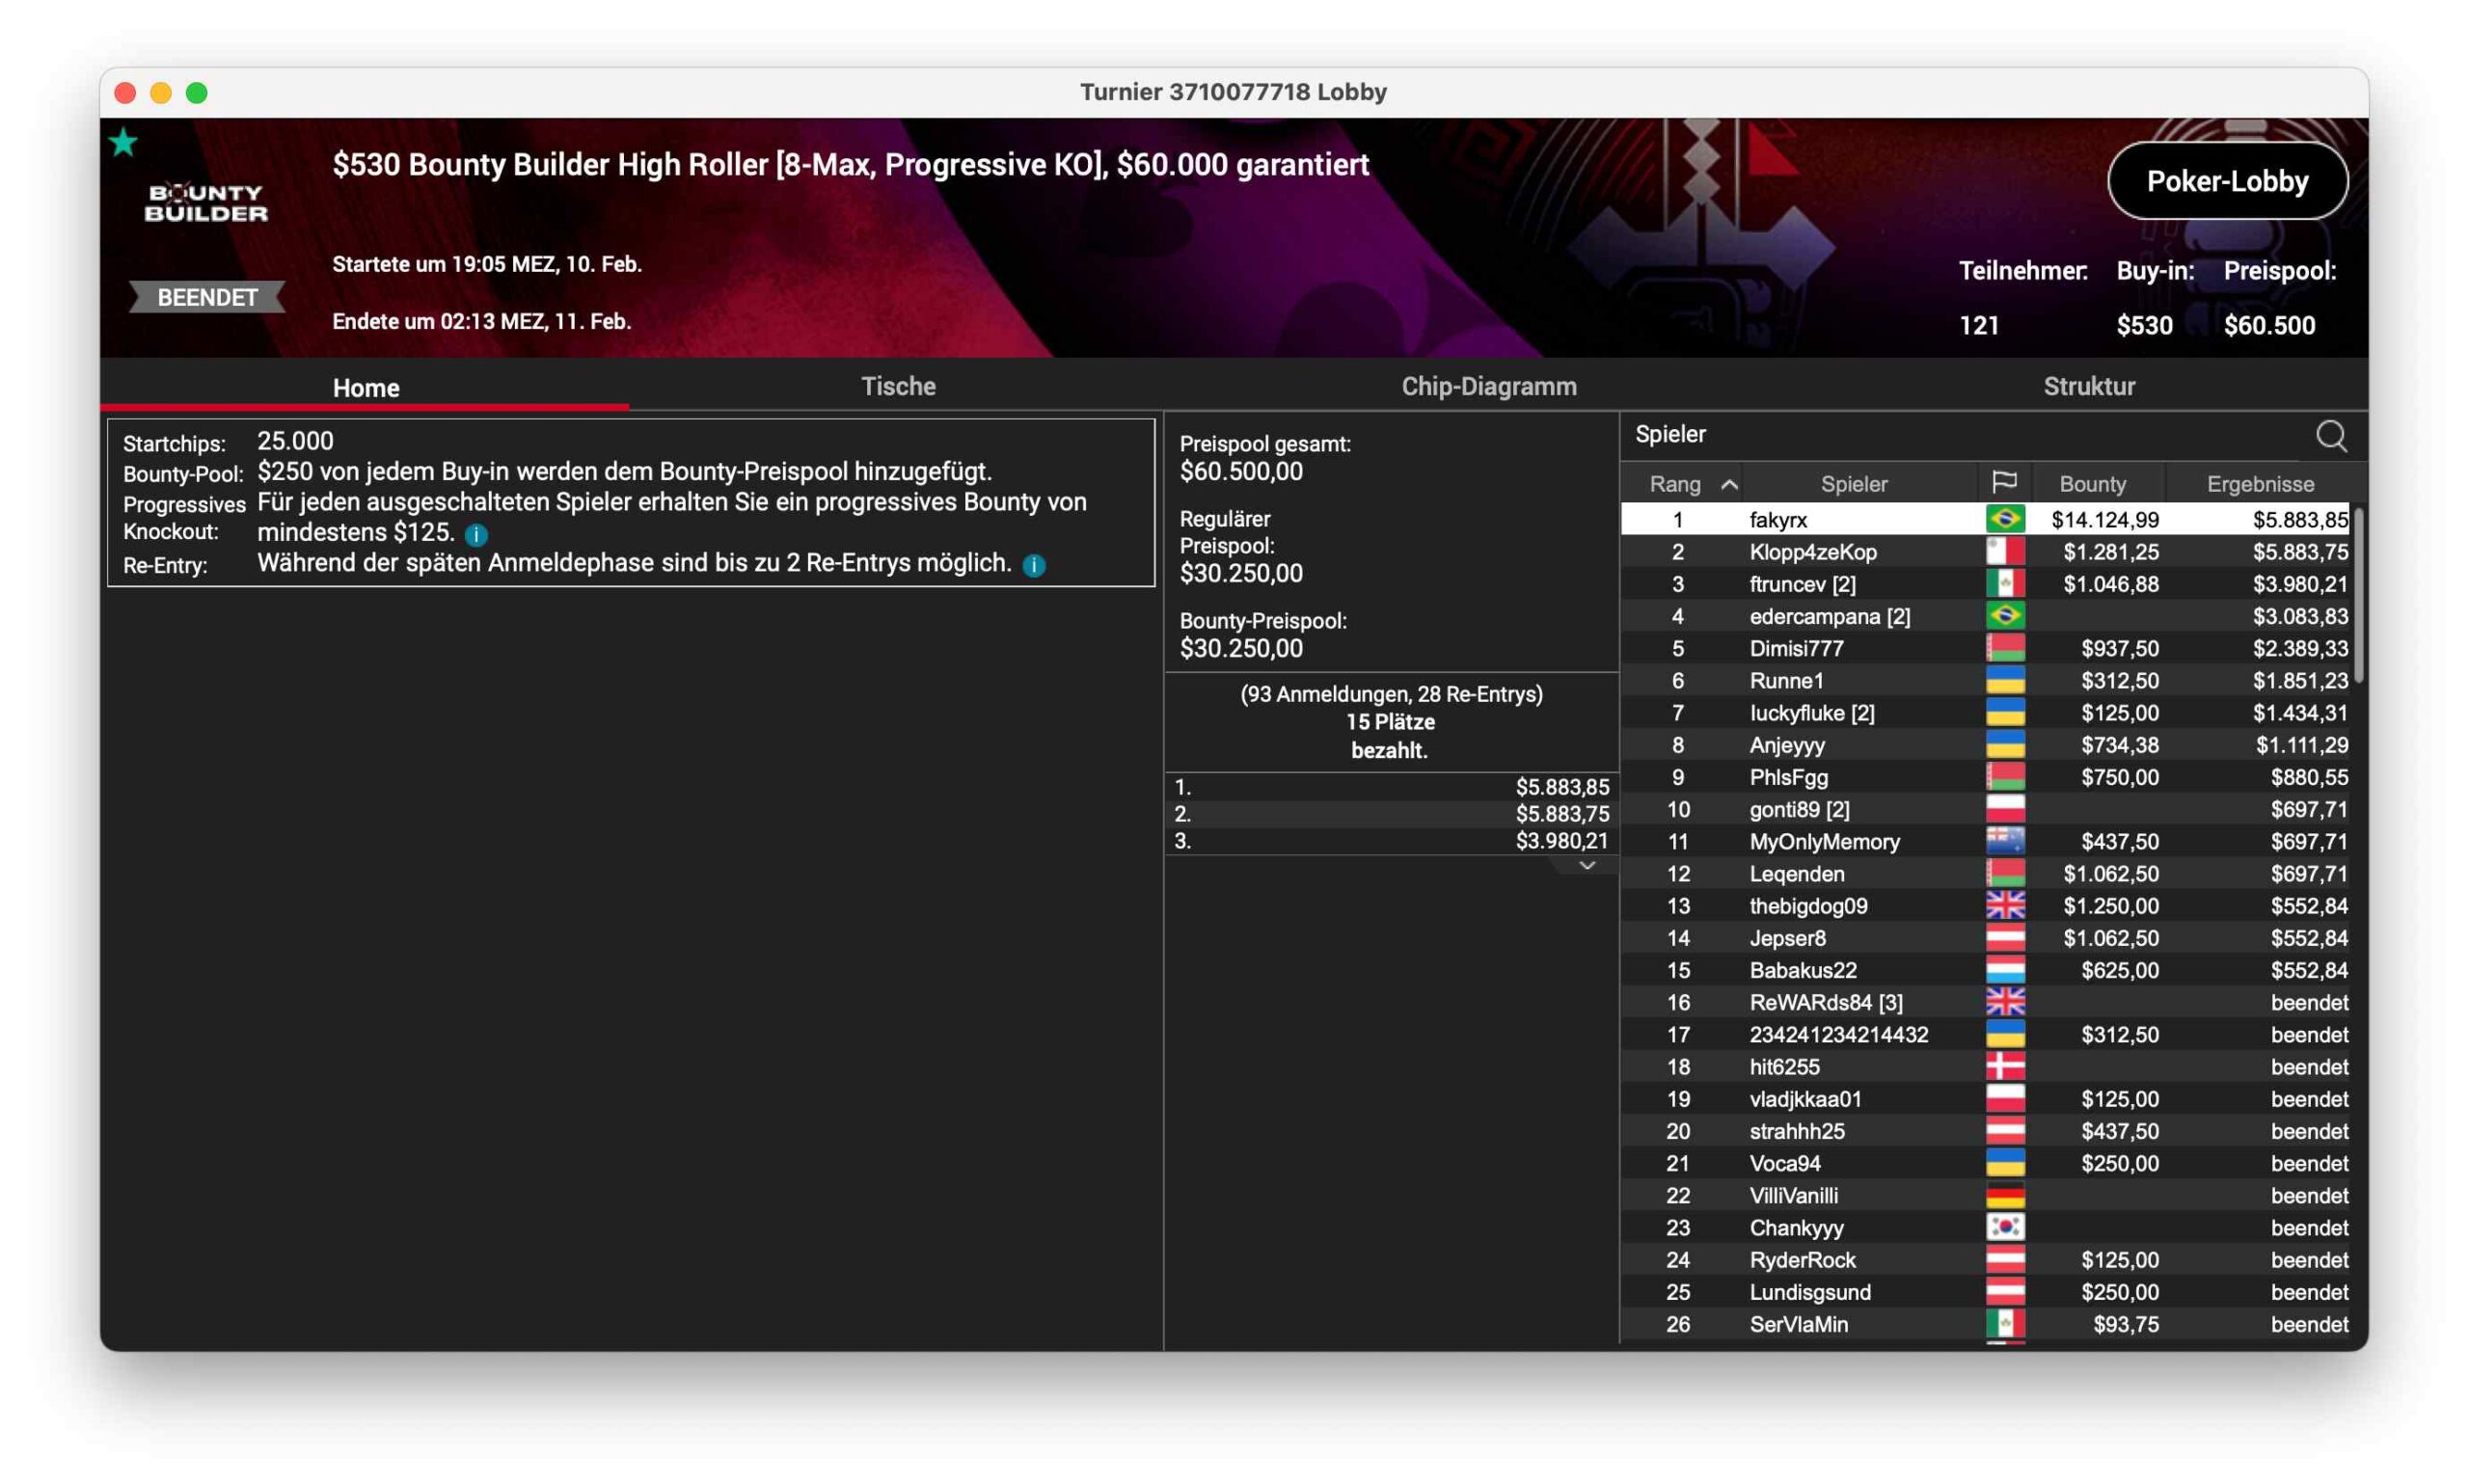This screenshot has height=1484, width=2469.
Task: Click the green macOS fullscreen button
Action: 197,93
